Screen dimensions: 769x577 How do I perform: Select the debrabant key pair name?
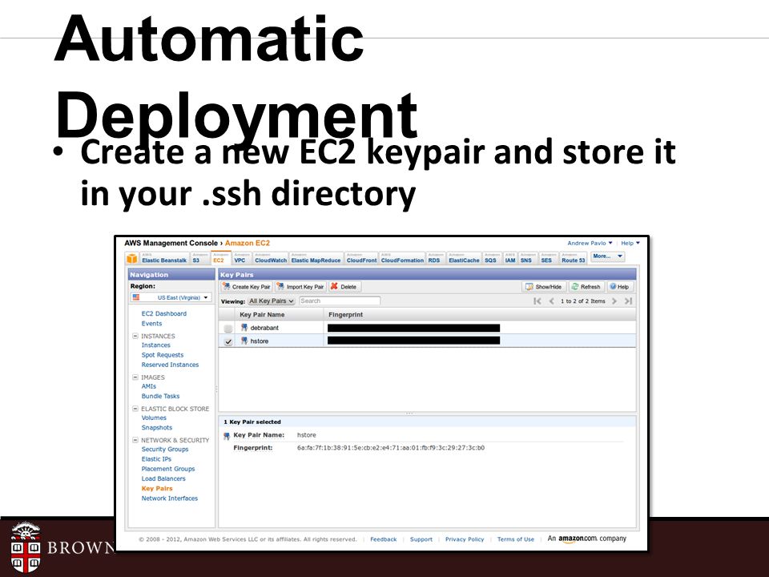264,328
